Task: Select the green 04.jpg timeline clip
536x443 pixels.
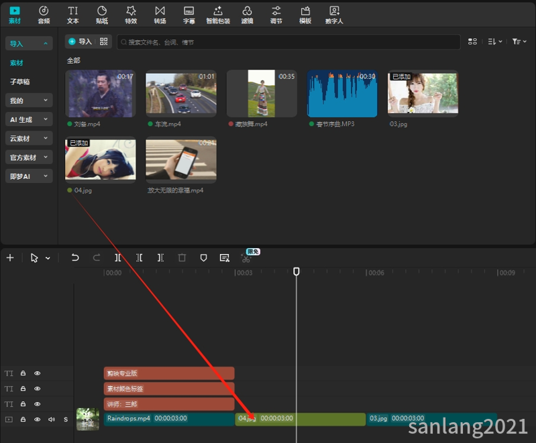Action: click(x=300, y=419)
